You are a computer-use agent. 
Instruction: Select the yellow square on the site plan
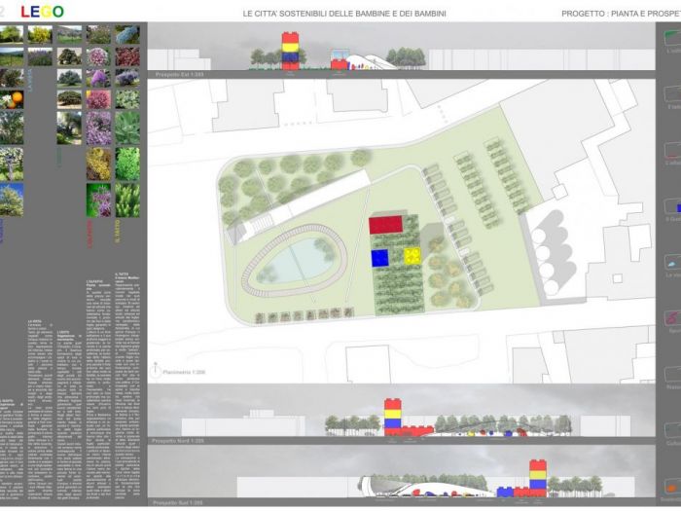click(412, 256)
